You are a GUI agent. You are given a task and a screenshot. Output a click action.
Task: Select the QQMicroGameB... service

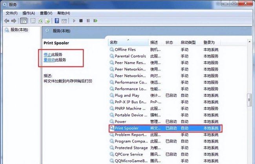click(131, 161)
